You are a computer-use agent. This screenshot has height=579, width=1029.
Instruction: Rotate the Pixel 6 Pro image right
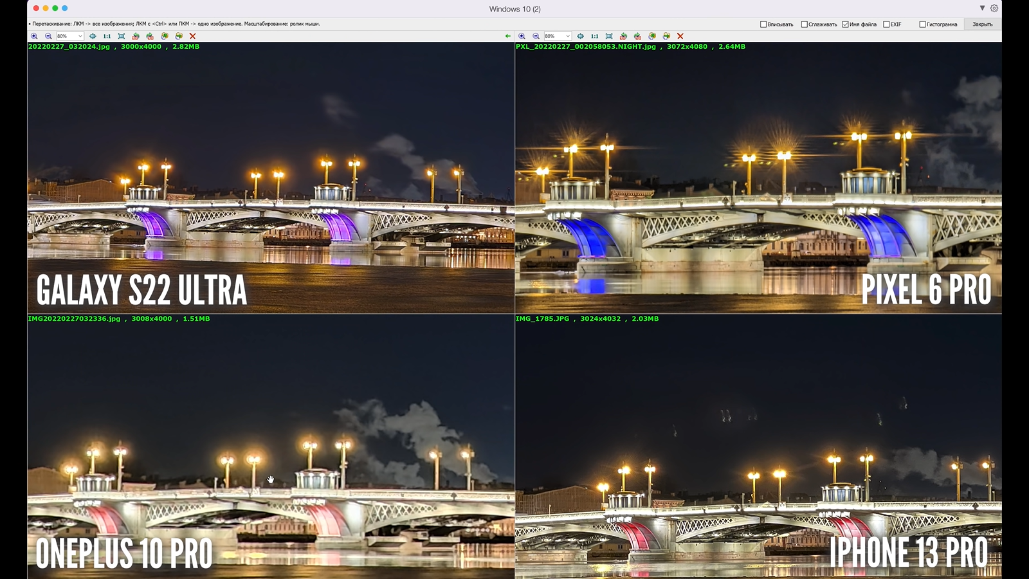point(637,36)
